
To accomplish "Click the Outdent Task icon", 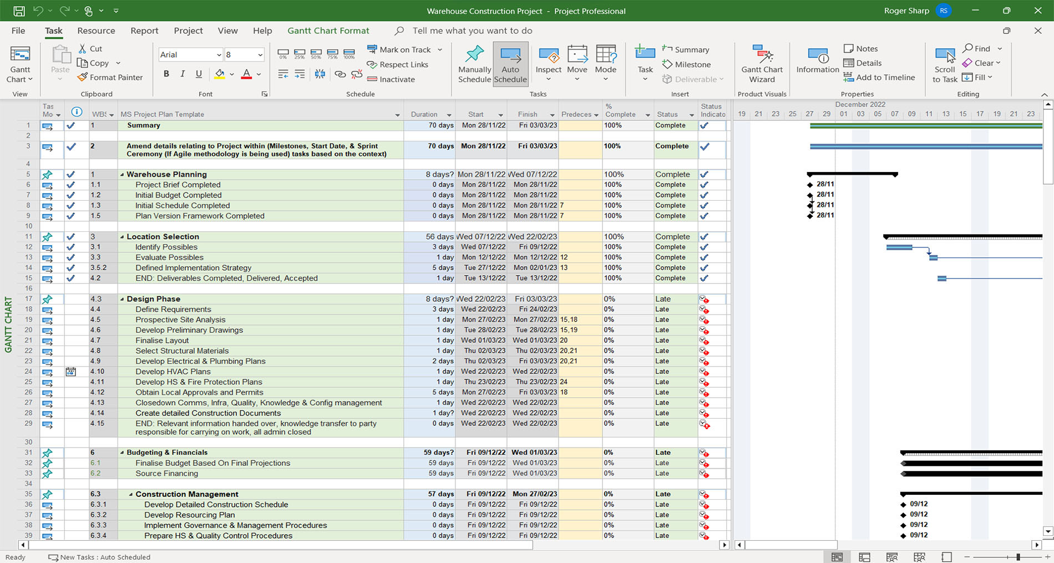I will [283, 74].
